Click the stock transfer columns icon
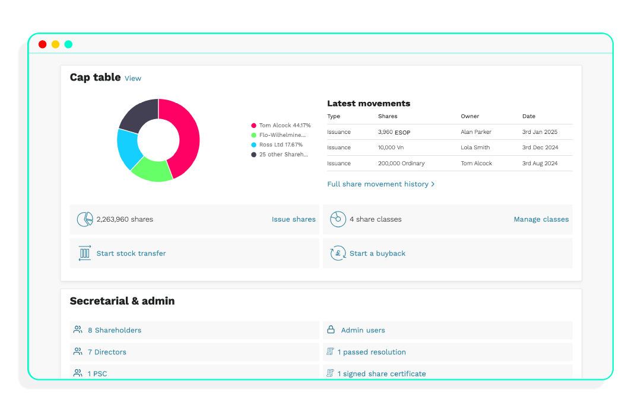This screenshot has height=413, width=641. pos(85,254)
